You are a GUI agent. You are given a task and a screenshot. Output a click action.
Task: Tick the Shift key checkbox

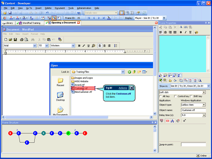click(x=191, y=96)
